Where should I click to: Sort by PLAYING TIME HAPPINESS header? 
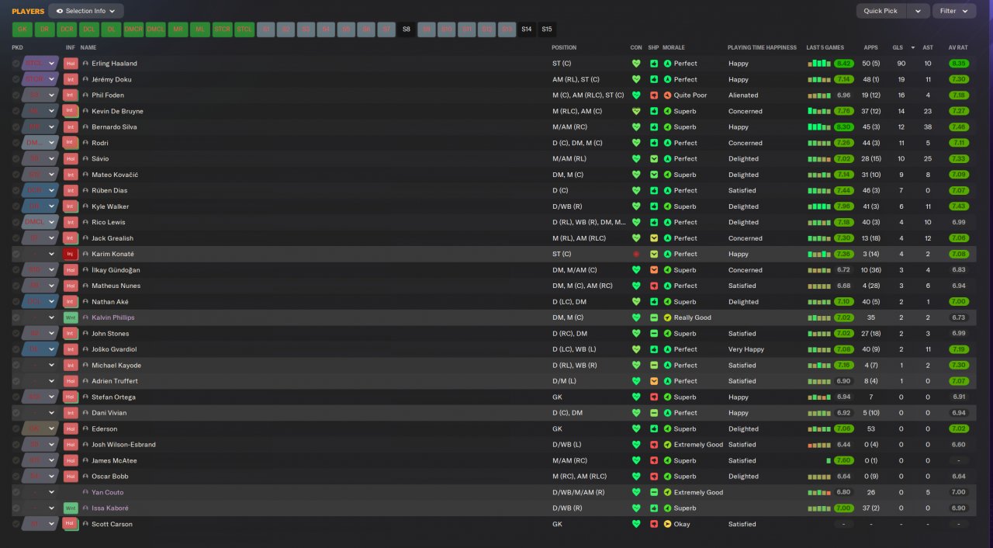pos(762,47)
